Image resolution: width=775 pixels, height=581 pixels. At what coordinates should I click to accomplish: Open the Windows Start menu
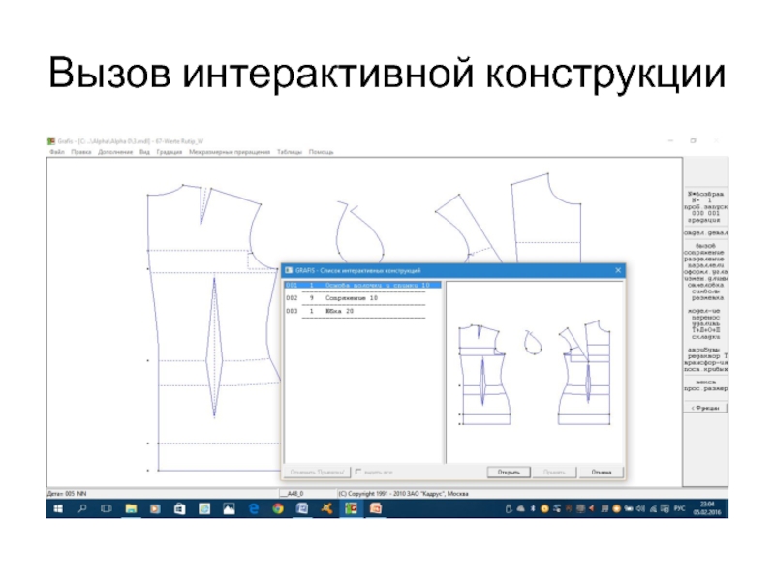58,509
